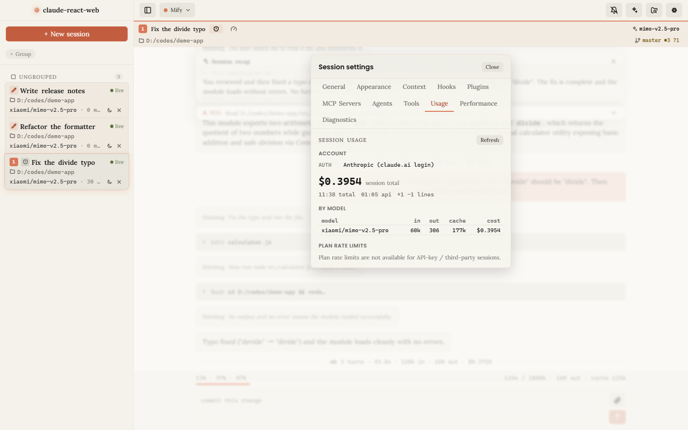Start a New session

click(x=67, y=34)
